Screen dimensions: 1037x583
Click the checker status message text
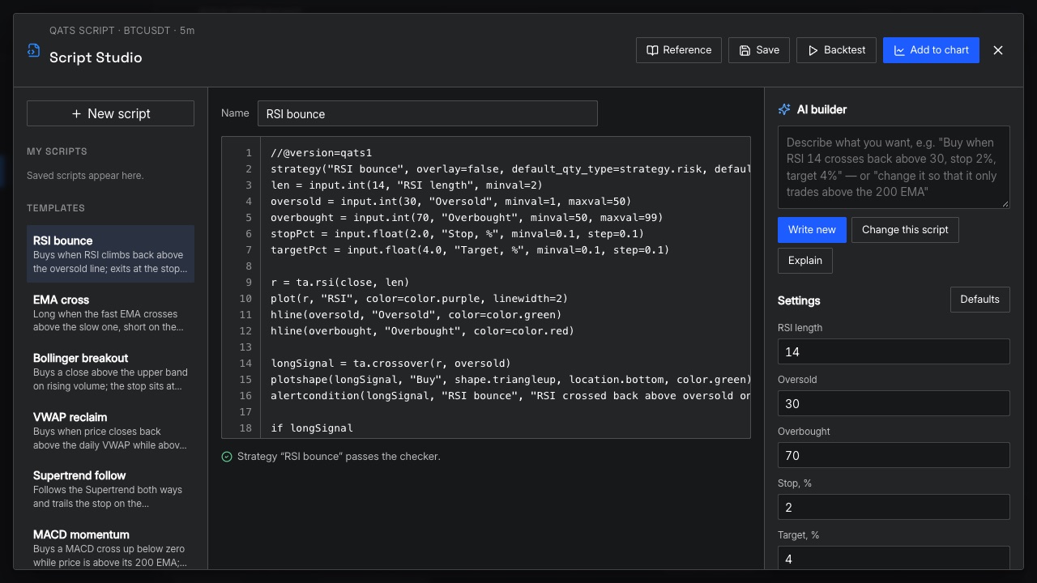(339, 457)
